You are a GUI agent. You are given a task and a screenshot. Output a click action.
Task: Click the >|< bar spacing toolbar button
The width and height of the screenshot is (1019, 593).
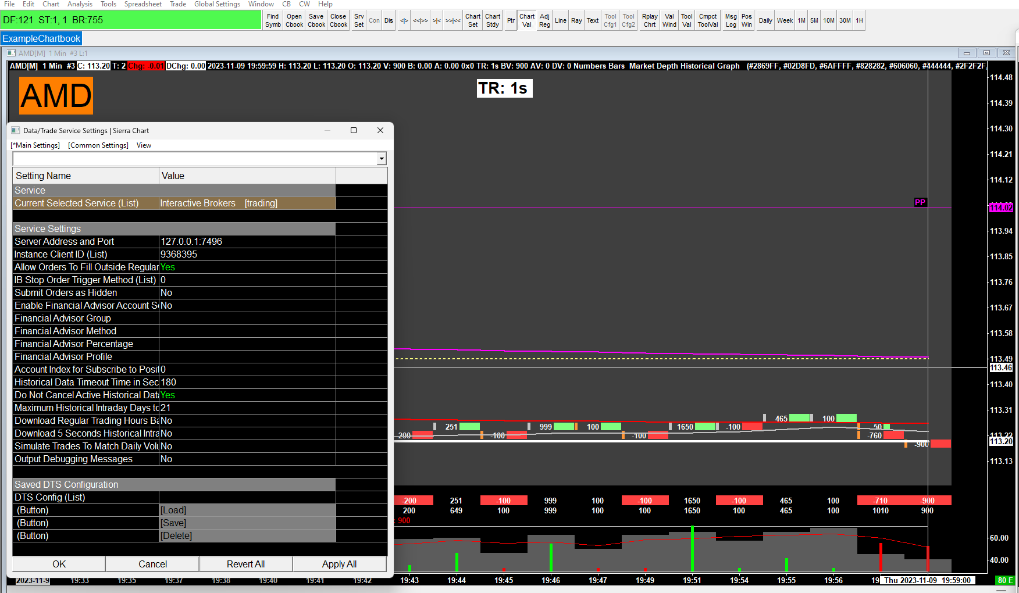[437, 20]
